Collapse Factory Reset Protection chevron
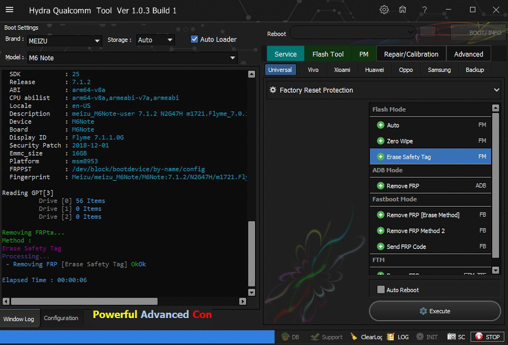The image size is (508, 345). tap(496, 90)
